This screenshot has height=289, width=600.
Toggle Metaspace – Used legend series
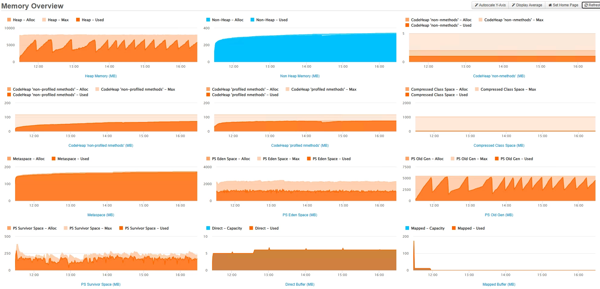coord(70,159)
